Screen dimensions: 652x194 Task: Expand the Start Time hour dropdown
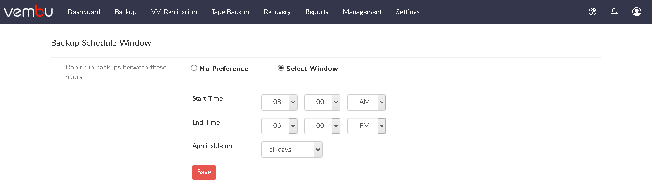(279, 102)
